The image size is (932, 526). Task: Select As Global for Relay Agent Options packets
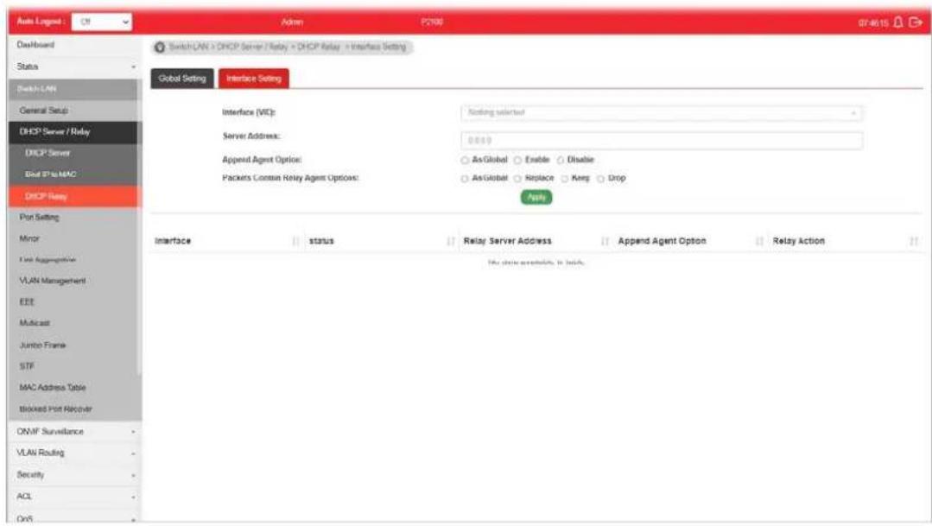click(465, 178)
